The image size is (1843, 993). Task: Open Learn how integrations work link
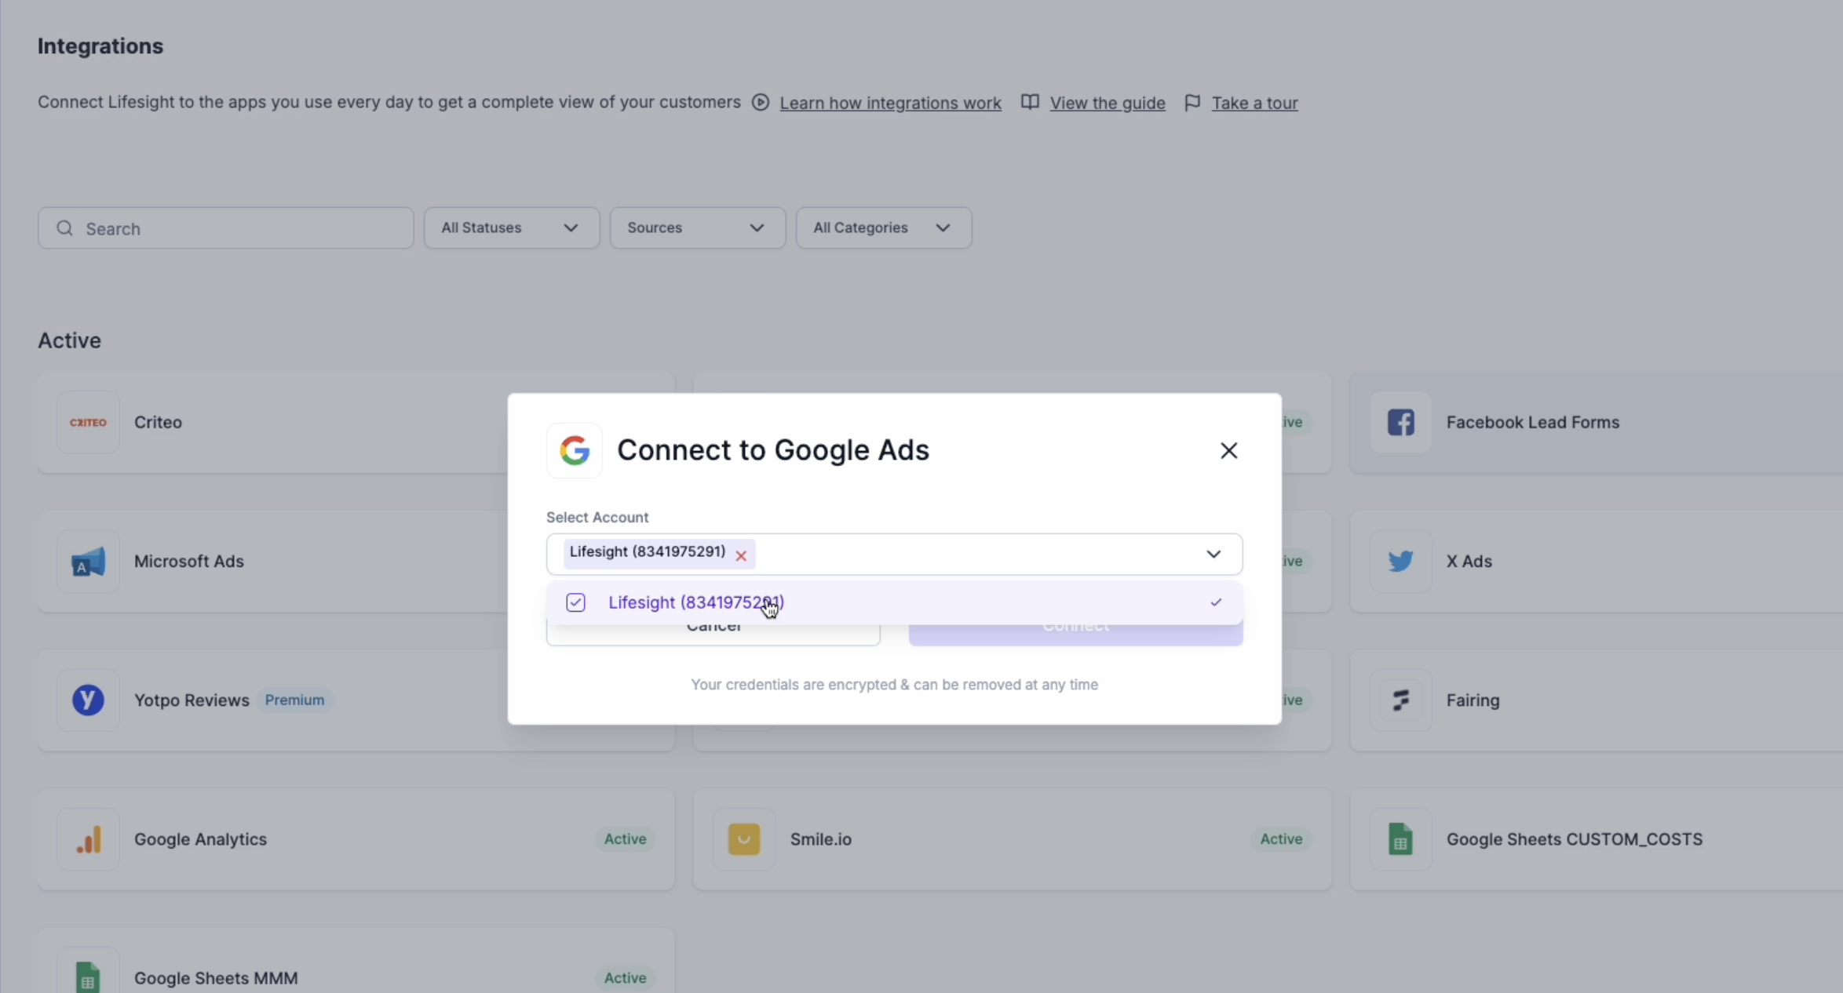click(890, 103)
